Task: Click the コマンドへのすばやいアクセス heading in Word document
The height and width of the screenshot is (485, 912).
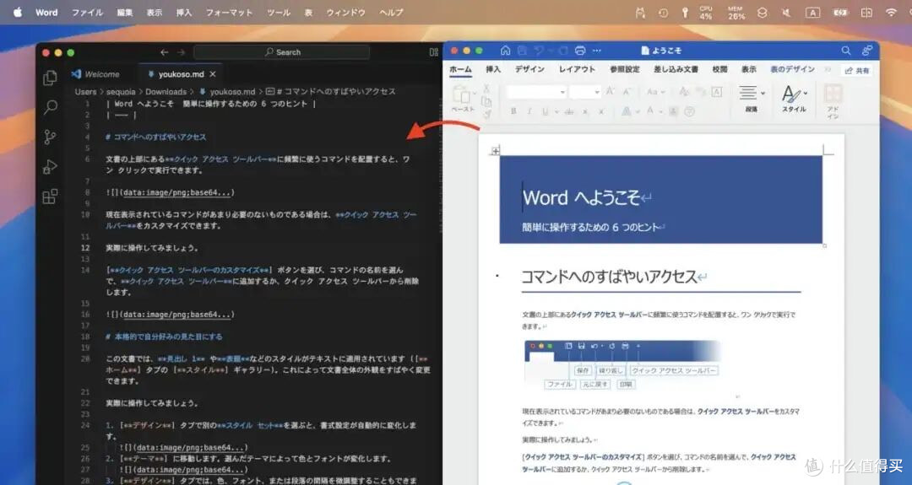Action: pos(609,277)
